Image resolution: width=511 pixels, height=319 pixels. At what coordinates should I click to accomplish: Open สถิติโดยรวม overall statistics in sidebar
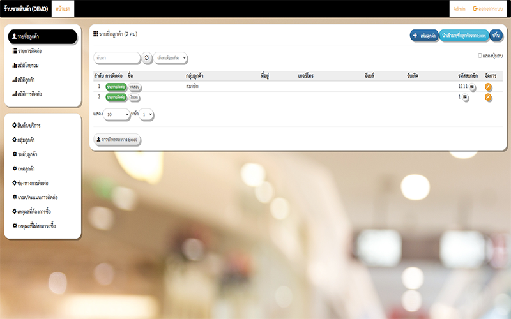pyautogui.click(x=29, y=64)
